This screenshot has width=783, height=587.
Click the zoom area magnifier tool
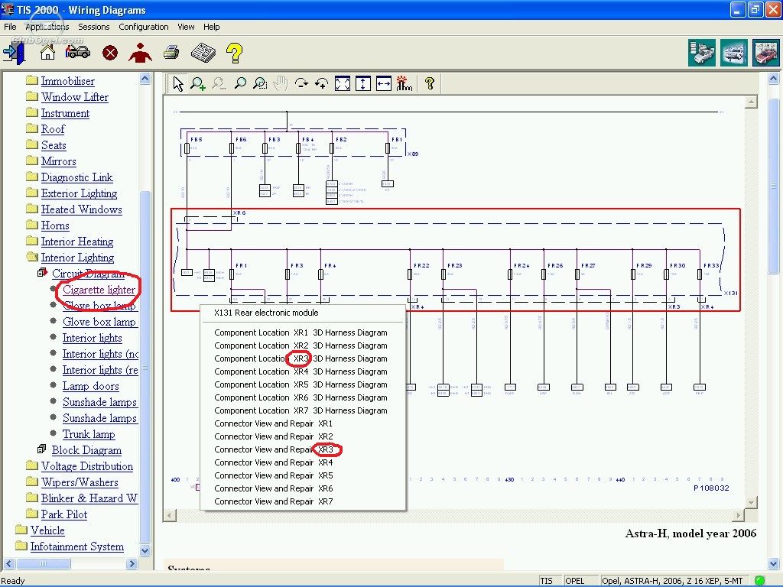pos(260,83)
